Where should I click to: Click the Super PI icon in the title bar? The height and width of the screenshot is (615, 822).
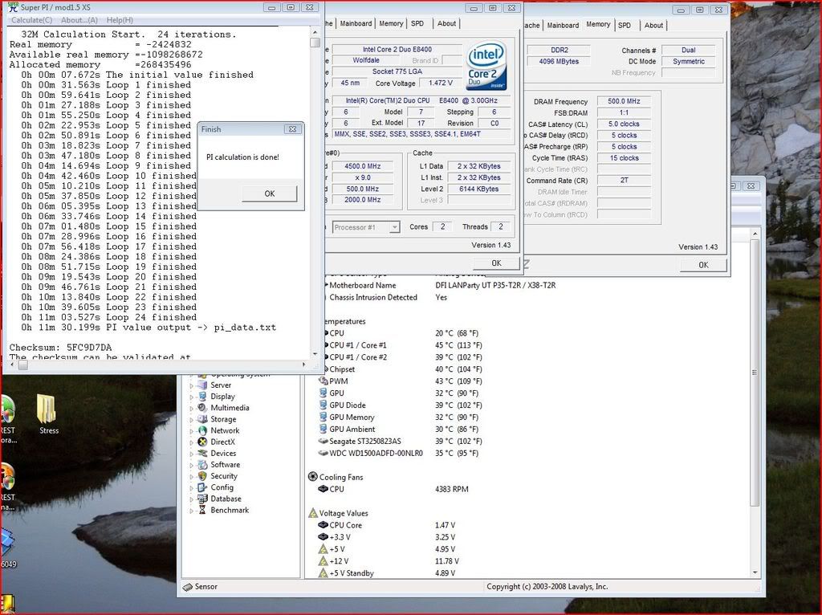pos(13,7)
